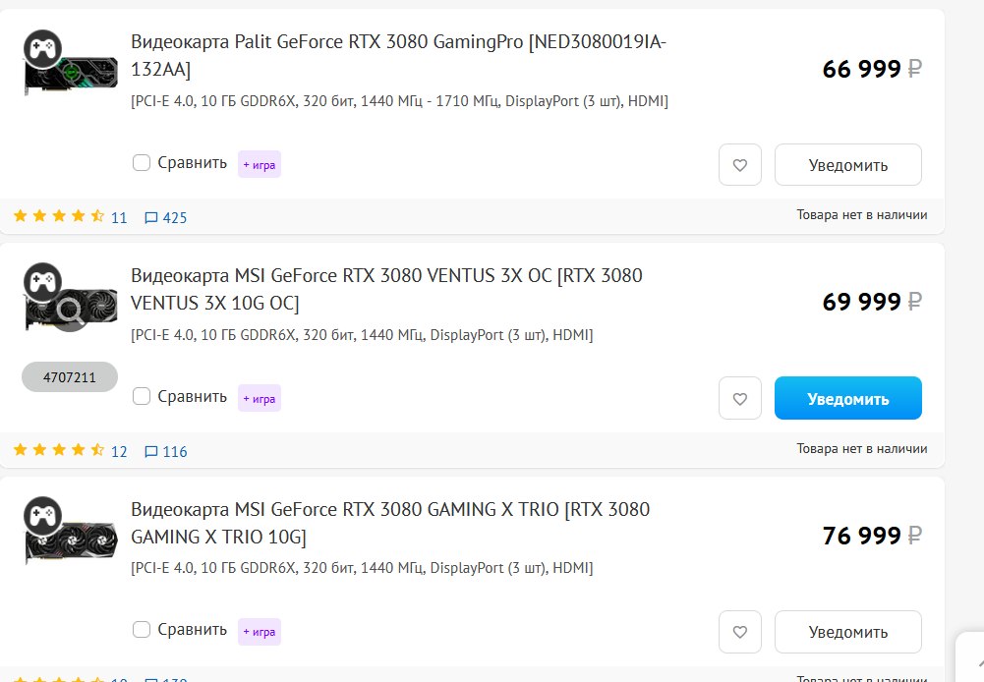Click price 76 999 ₽
This screenshot has width=984, height=682.
pyautogui.click(x=872, y=536)
